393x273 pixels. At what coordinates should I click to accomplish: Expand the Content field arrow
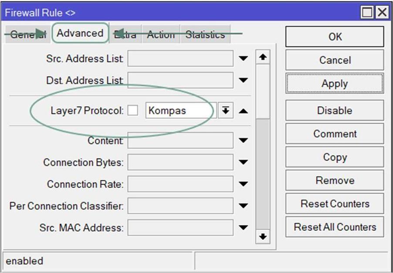(x=243, y=141)
